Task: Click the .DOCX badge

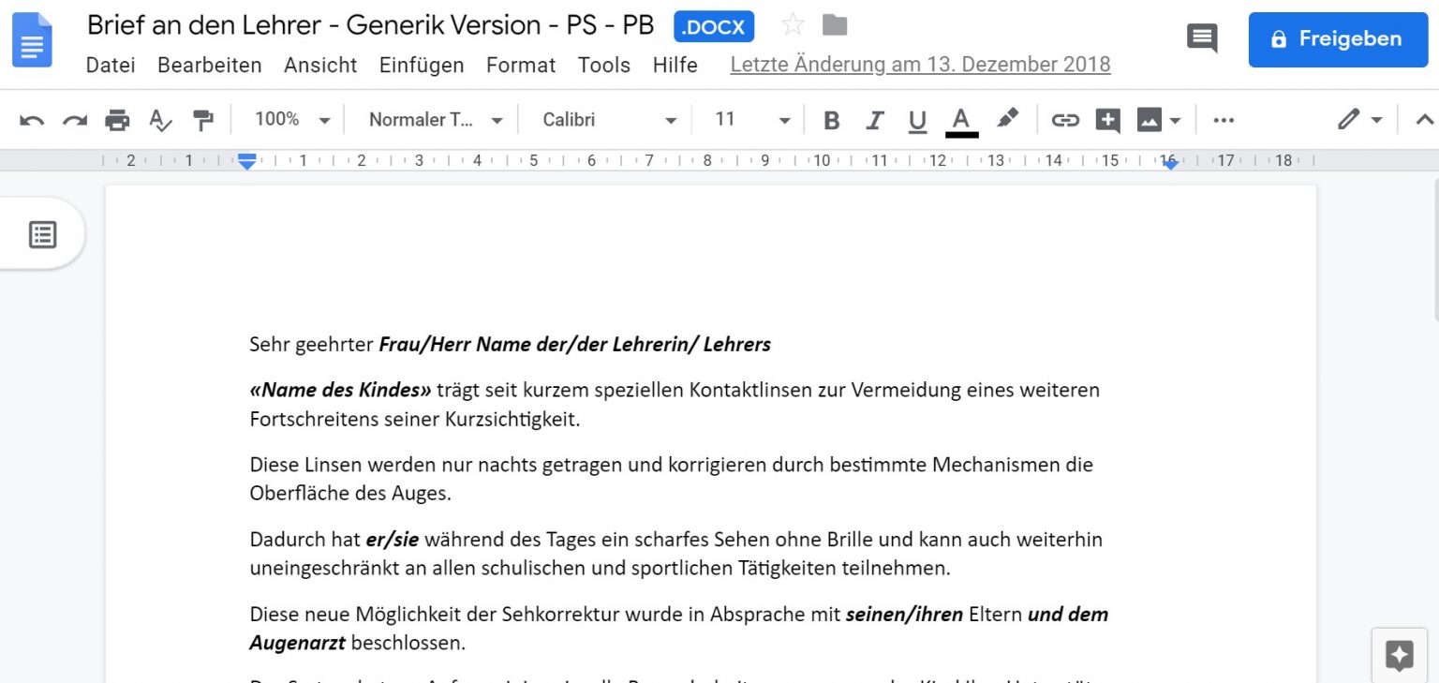Action: click(714, 26)
